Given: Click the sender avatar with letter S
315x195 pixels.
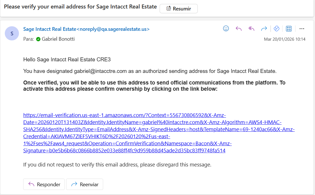Looking at the screenshot, I should [12, 33].
